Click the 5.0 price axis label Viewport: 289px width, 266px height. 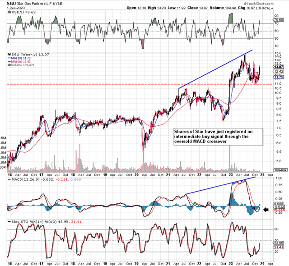coord(278,161)
